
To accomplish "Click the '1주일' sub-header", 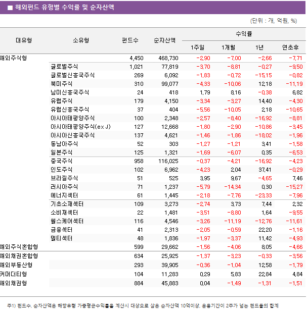I will tap(197, 47).
